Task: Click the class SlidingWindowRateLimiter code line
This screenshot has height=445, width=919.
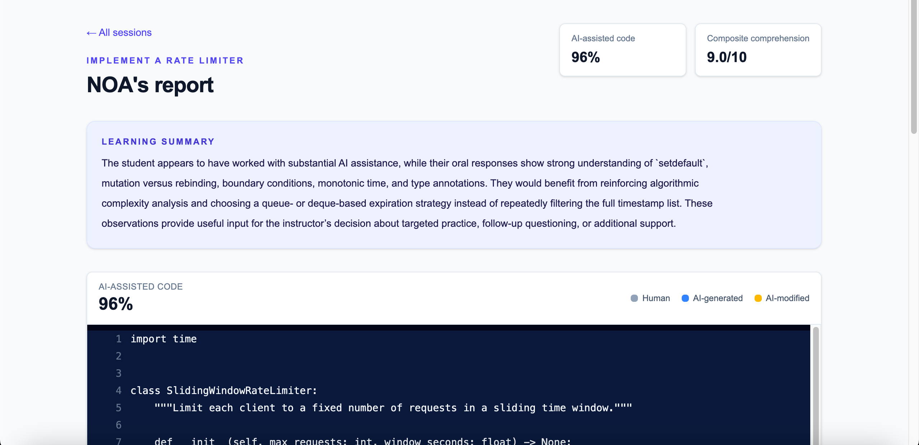Action: (224, 390)
